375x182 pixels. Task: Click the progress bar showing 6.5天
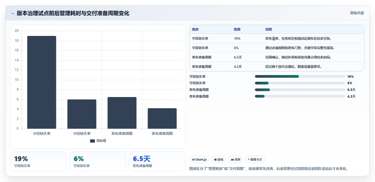[300, 90]
